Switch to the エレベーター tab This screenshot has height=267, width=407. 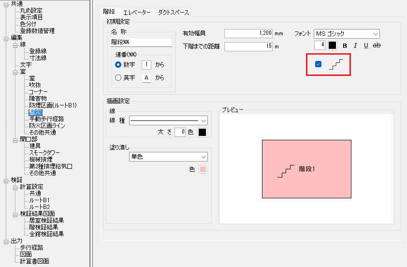[x=137, y=12]
